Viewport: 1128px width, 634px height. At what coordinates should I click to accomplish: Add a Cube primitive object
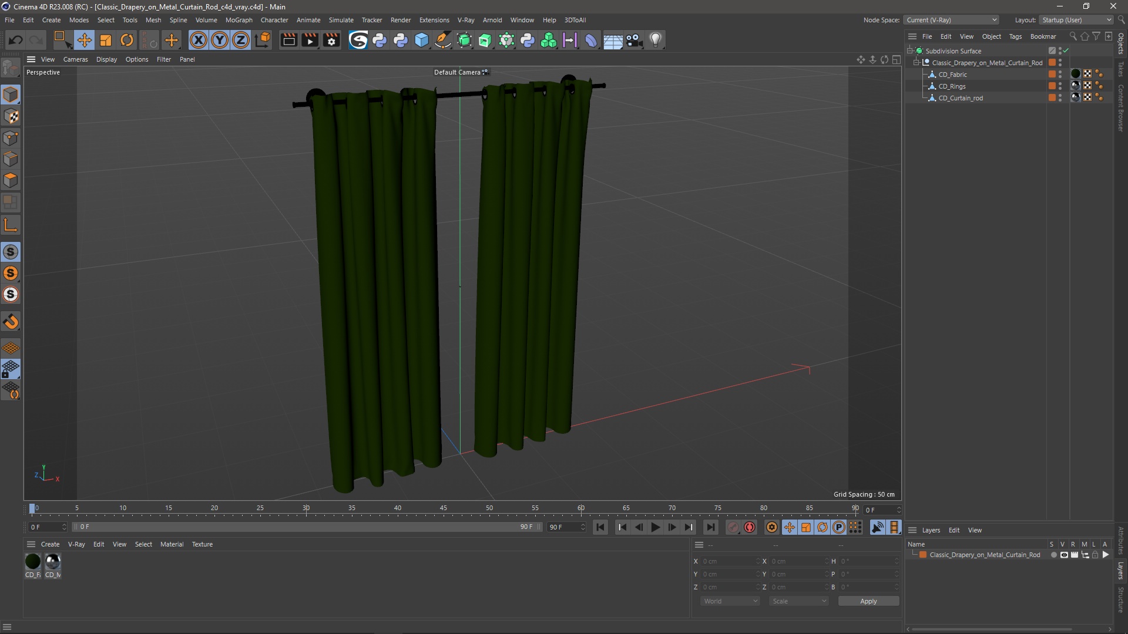point(422,40)
